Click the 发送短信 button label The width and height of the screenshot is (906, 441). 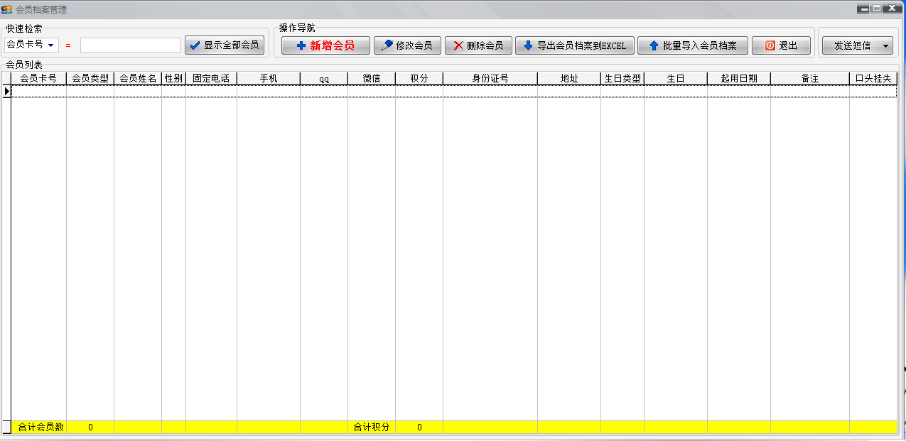852,45
